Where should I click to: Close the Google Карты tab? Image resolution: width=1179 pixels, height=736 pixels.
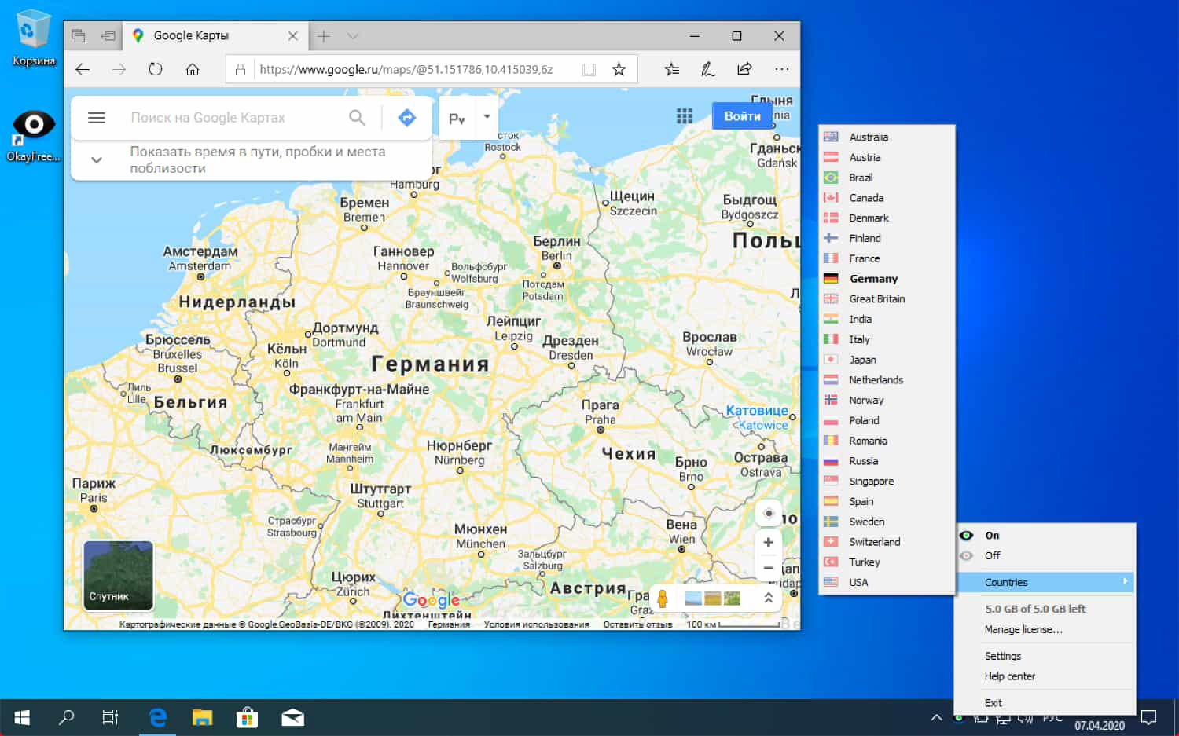pyautogui.click(x=292, y=36)
